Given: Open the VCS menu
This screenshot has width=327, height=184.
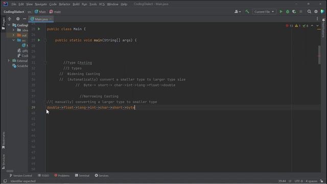Looking at the screenshot, I should (x=102, y=4).
